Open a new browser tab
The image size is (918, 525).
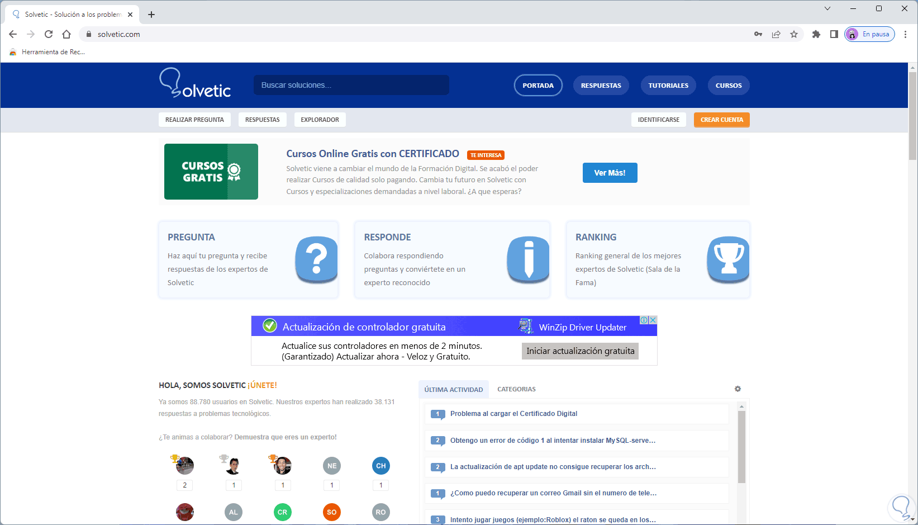tap(151, 15)
